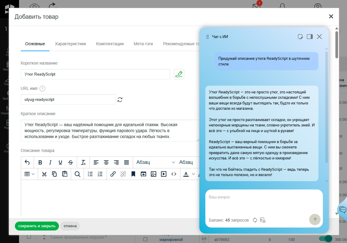Cut selection with scissors icon
The height and width of the screenshot is (243, 347).
click(x=44, y=174)
